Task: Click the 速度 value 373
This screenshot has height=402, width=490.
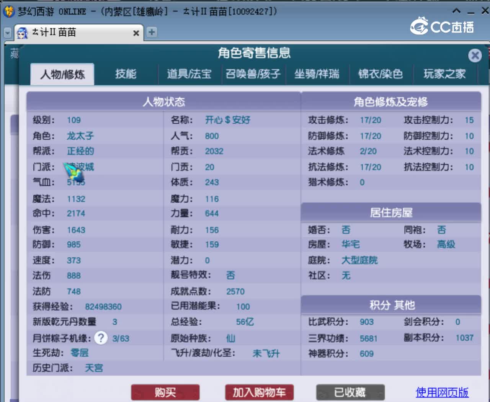Action: coord(73,260)
